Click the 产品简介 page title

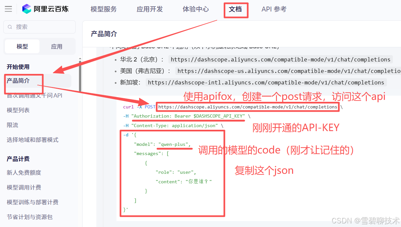coord(104,34)
